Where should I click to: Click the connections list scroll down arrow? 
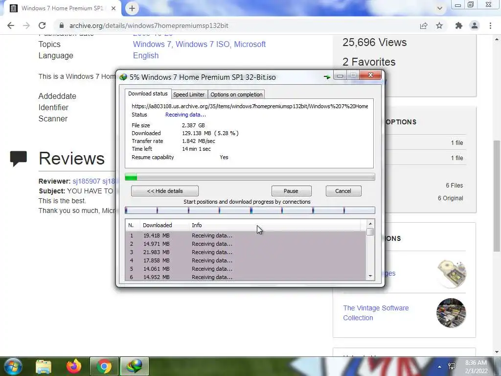point(370,276)
